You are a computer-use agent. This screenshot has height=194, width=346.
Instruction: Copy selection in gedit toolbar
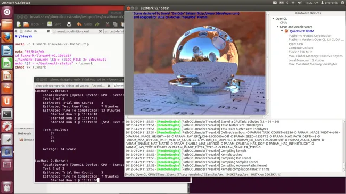115,24
